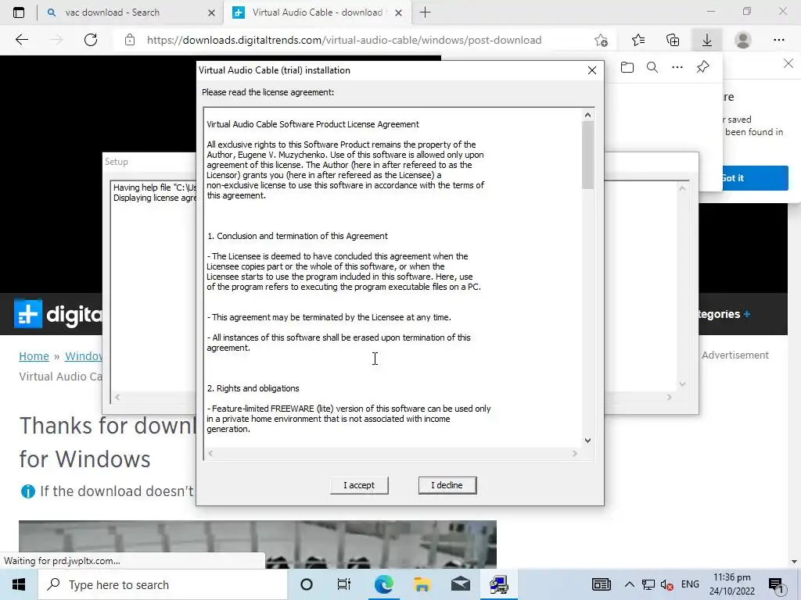Click the Setup log horizontal scroll-right arrow
The height and width of the screenshot is (600, 801).
[x=670, y=397]
